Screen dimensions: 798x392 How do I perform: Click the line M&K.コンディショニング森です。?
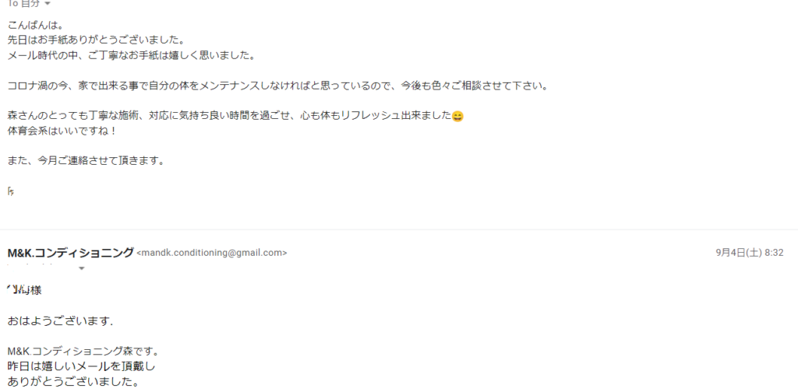coord(84,351)
